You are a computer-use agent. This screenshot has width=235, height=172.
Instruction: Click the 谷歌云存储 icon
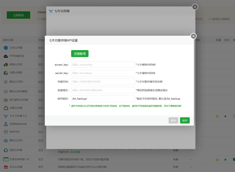(x=6, y=108)
